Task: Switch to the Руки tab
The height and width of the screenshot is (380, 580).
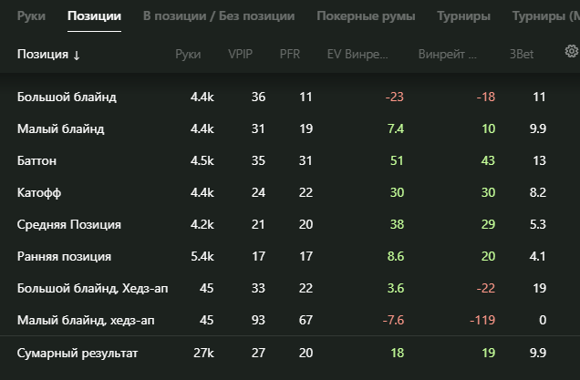Action: point(31,16)
